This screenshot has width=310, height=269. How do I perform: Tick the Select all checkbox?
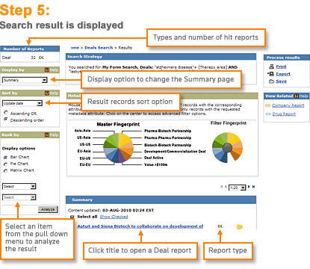[x=72, y=217]
